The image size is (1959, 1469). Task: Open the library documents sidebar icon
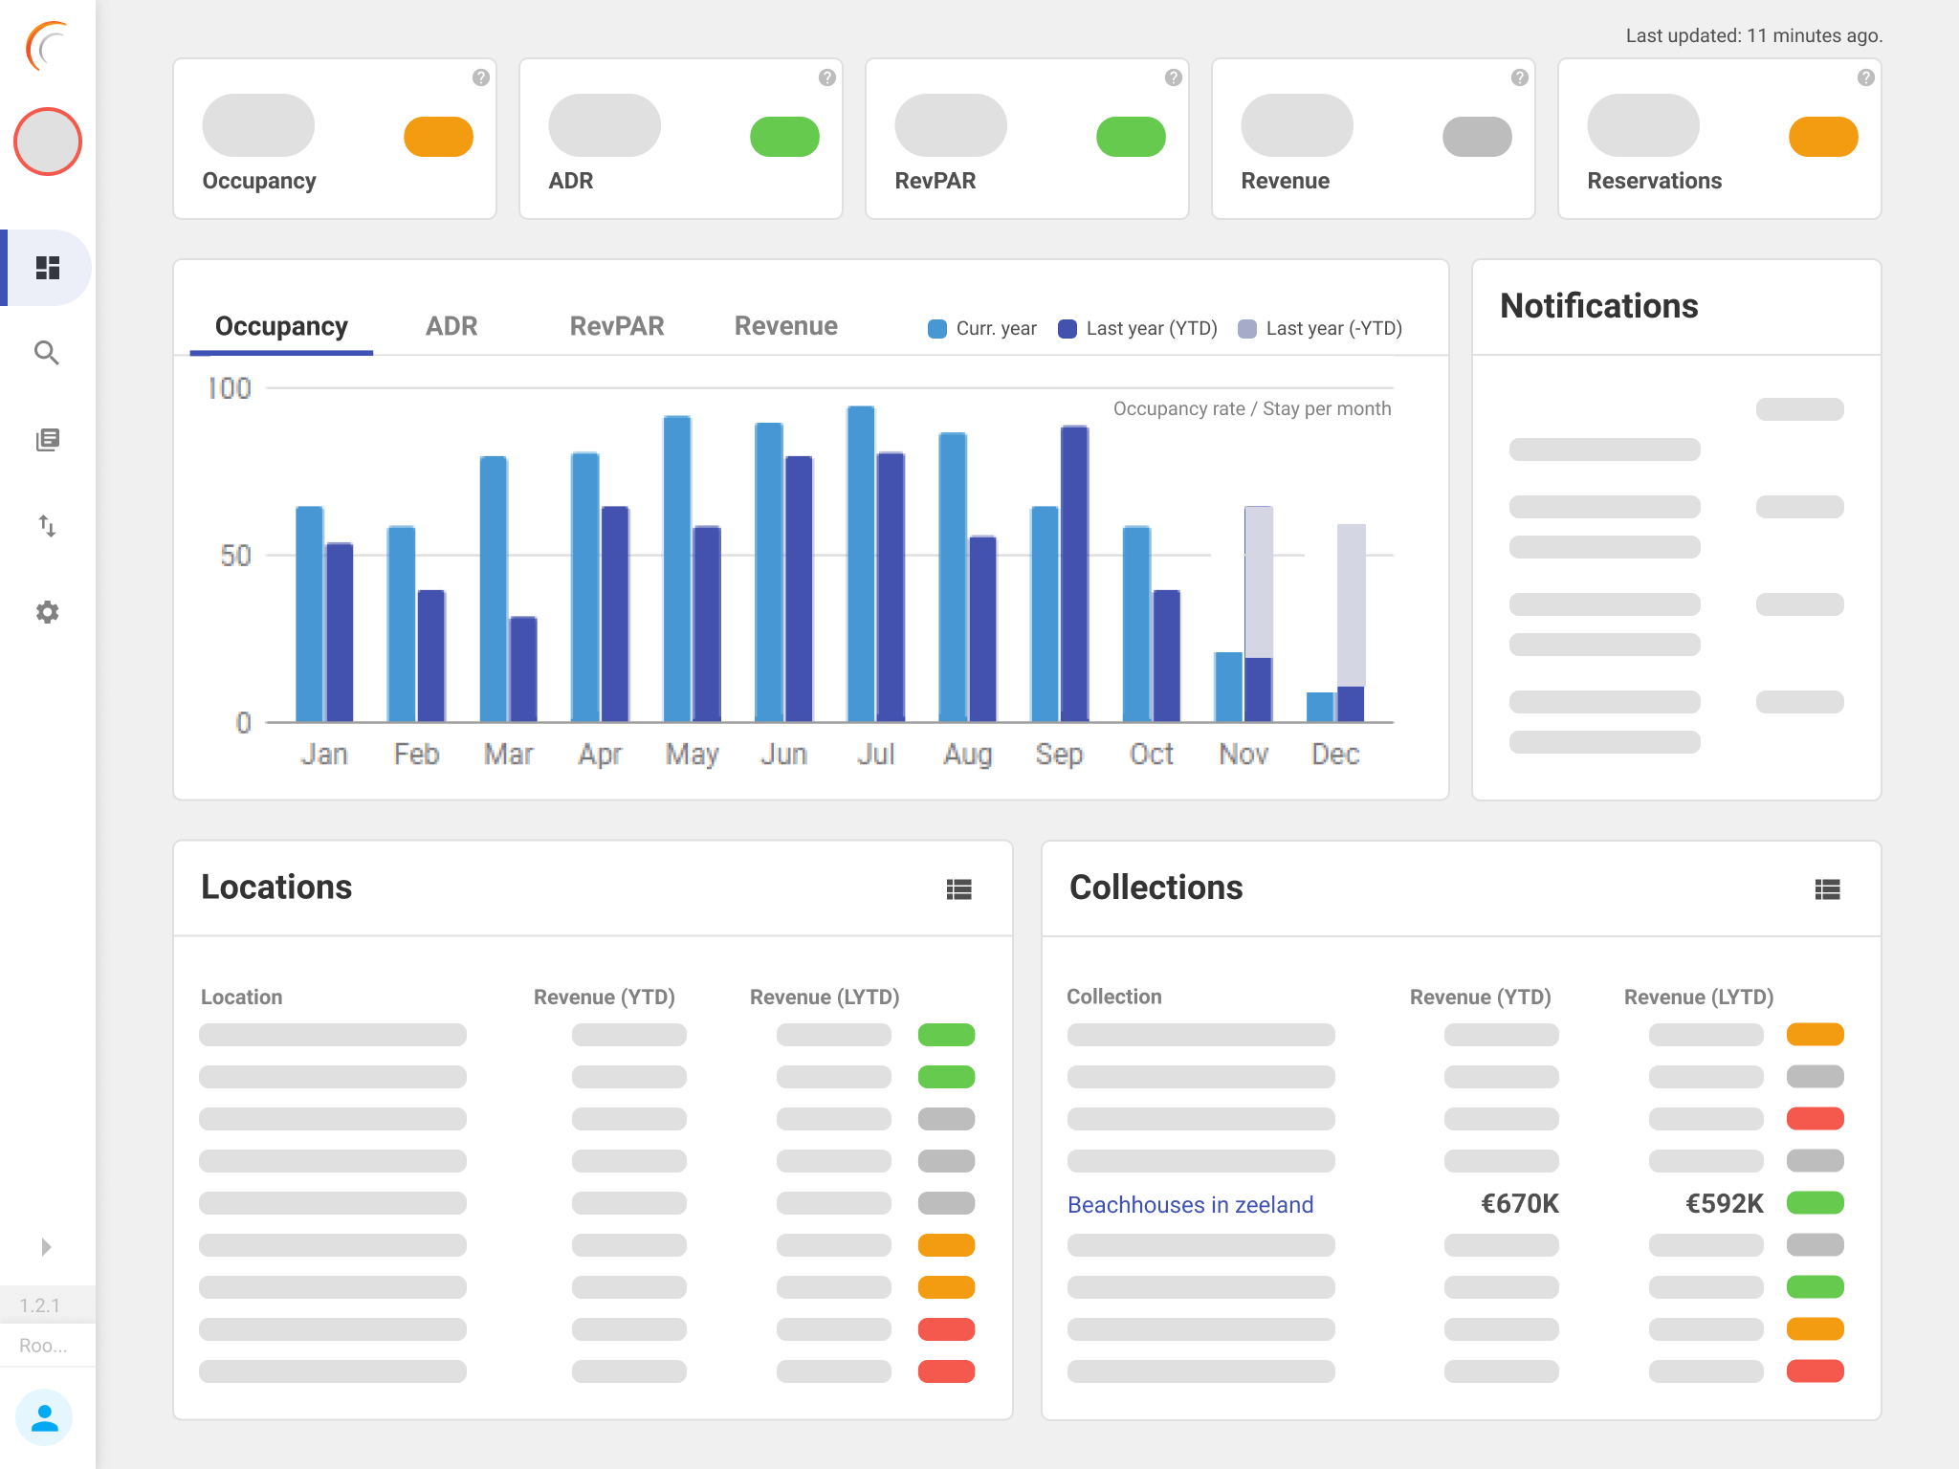click(47, 440)
